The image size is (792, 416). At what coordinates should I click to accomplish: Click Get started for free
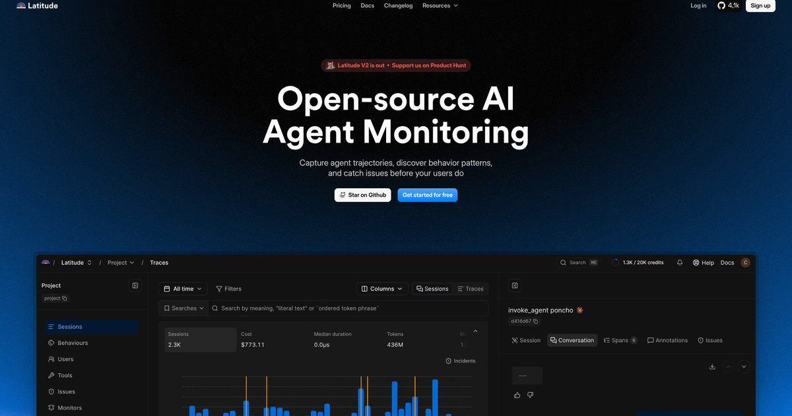(x=428, y=195)
